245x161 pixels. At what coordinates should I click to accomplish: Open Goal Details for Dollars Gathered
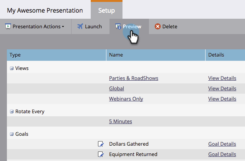click(222, 144)
